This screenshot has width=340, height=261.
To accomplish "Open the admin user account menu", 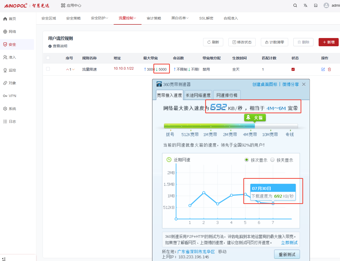I will click(x=332, y=5).
